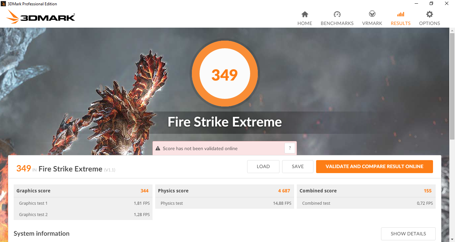Click the Options gear icon
The height and width of the screenshot is (242, 455).
[430, 14]
